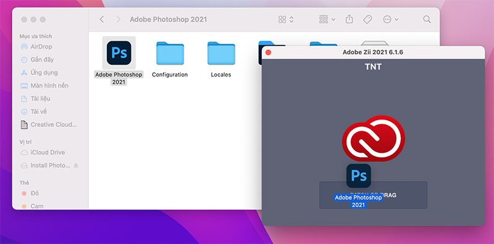Open the icon view switcher dropdown
The height and width of the screenshot is (244, 494).
pos(286,20)
